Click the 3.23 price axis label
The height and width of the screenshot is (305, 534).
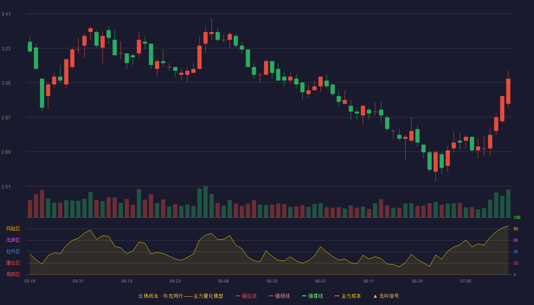pos(6,49)
